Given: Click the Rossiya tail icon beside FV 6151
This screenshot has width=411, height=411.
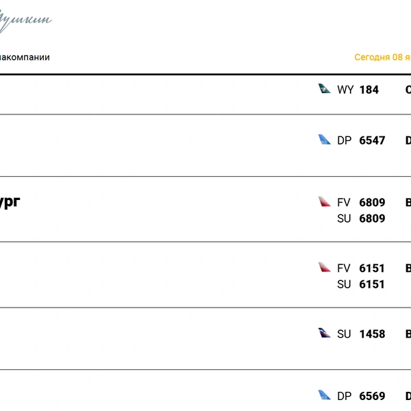Looking at the screenshot, I should click(325, 268).
